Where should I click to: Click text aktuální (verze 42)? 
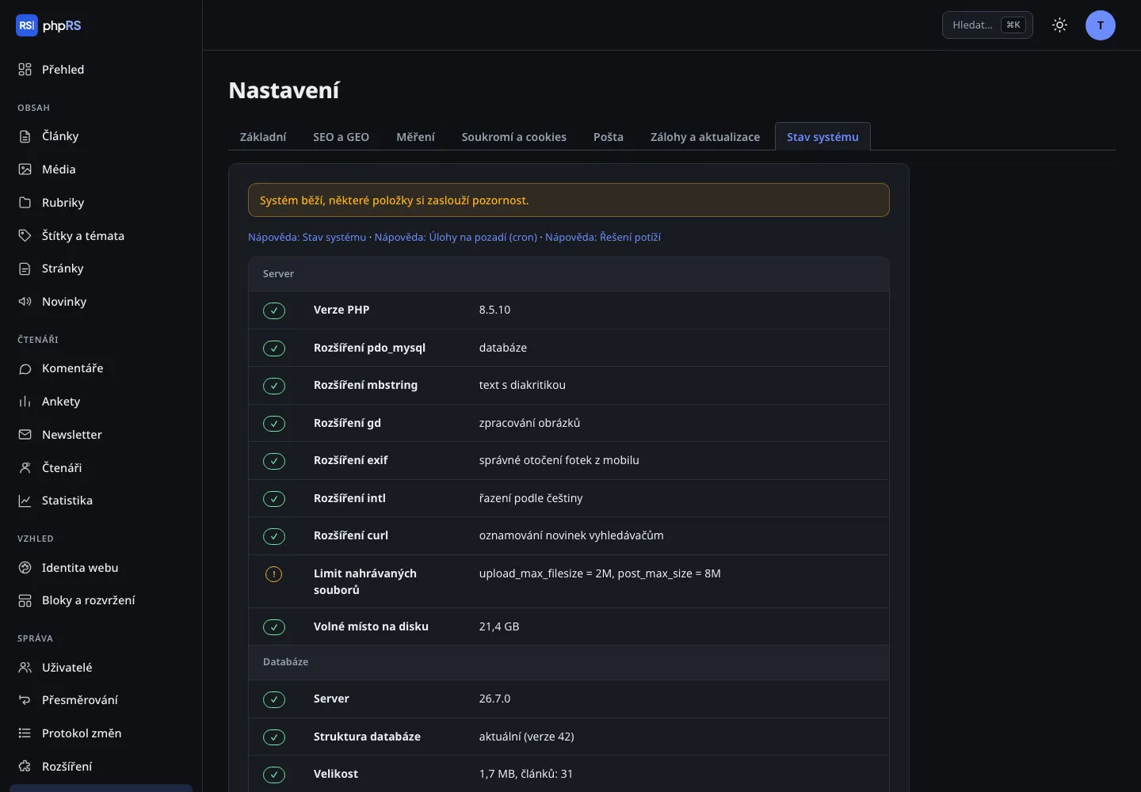(x=526, y=737)
